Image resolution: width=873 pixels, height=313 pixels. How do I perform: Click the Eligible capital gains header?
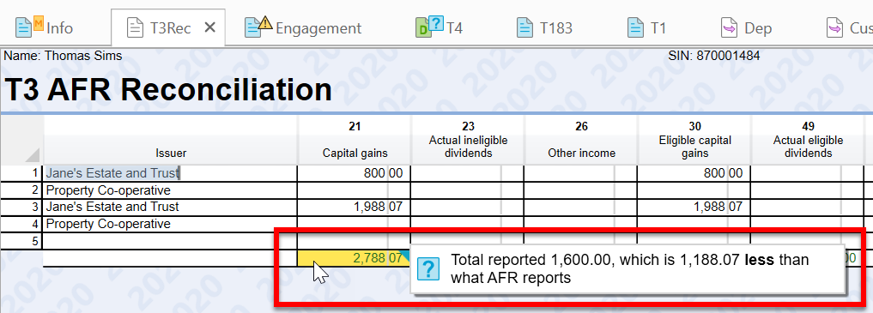(694, 140)
